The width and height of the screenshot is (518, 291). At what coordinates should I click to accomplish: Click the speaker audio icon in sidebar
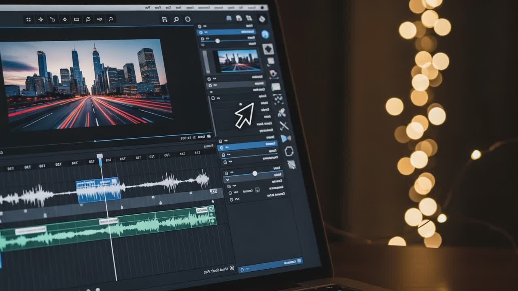[285, 138]
